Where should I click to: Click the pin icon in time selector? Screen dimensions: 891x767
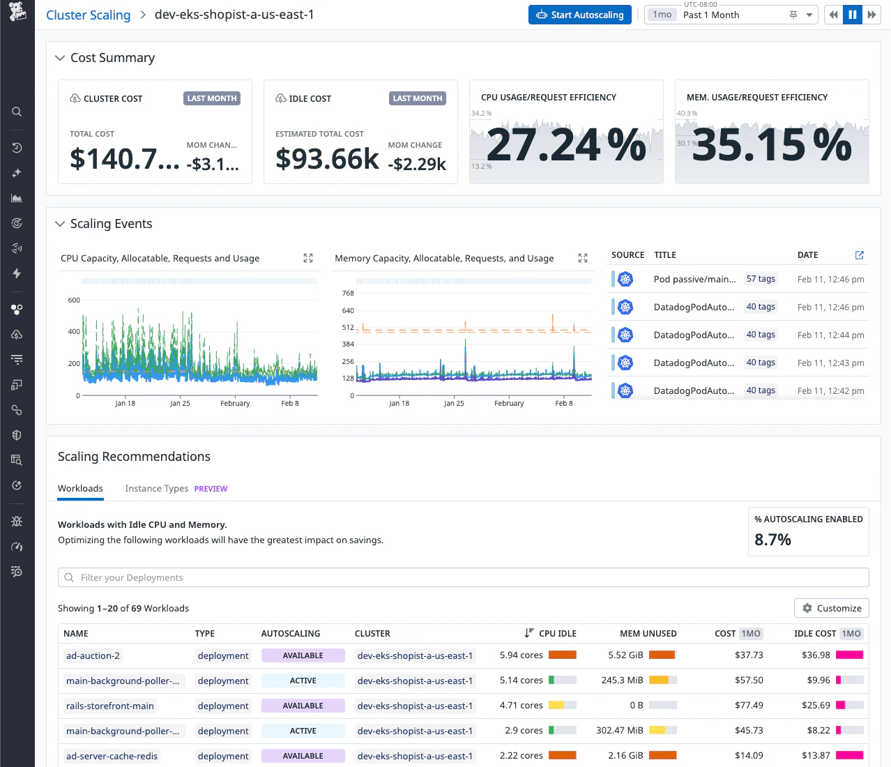pos(793,15)
